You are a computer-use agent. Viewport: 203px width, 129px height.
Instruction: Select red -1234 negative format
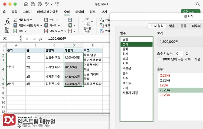coord(165,95)
